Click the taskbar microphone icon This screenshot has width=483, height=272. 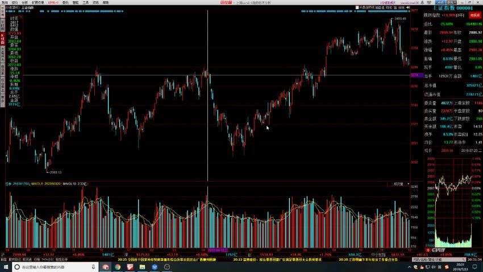tap(93, 267)
